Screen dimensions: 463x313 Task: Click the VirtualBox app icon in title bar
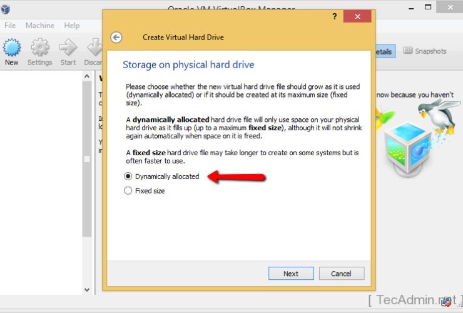(6, 9)
